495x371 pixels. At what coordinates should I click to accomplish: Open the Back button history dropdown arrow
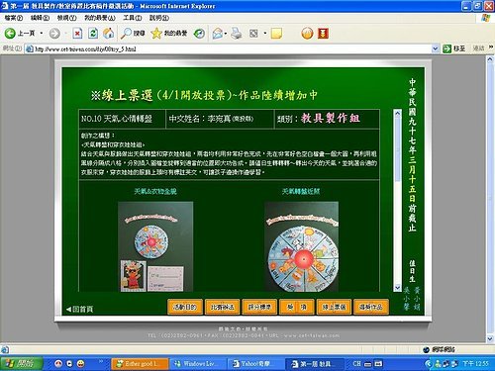click(x=42, y=34)
